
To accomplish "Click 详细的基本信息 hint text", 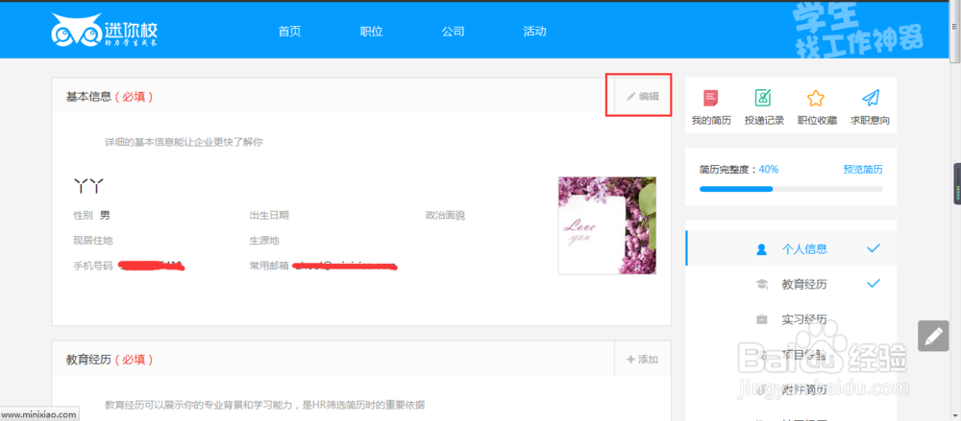I will pos(184,142).
